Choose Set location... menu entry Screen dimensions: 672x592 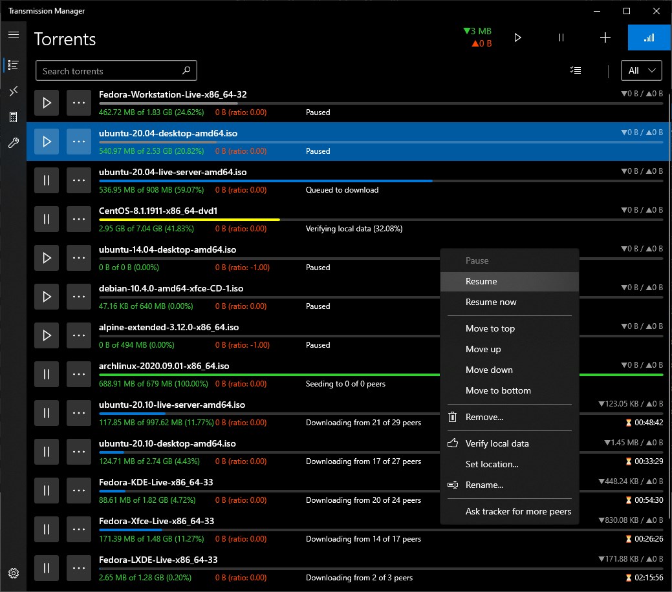tap(510, 464)
